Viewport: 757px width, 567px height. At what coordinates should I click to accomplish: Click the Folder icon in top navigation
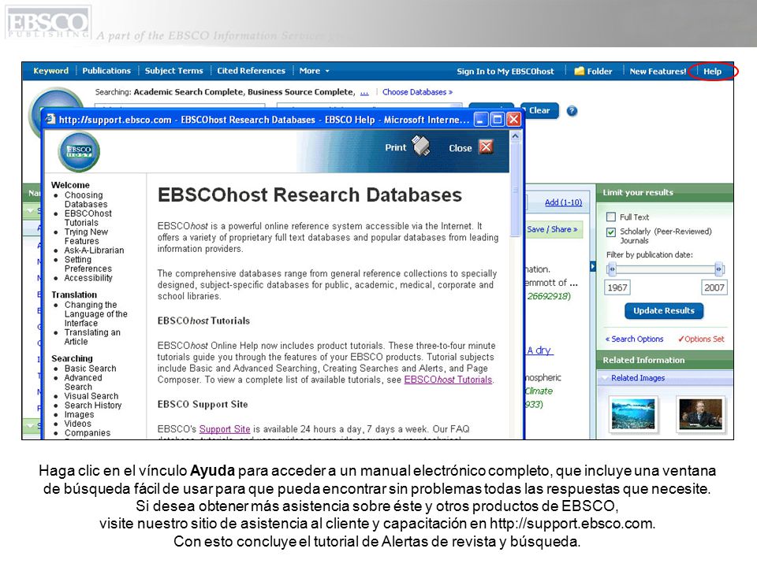(579, 71)
